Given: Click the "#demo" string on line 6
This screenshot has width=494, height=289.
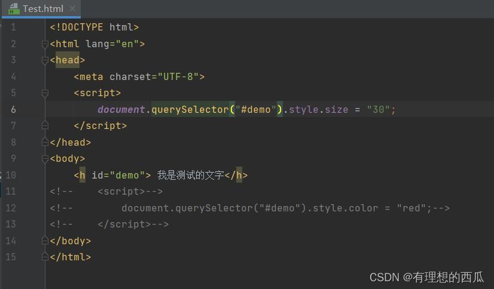Looking at the screenshot, I should [255, 109].
